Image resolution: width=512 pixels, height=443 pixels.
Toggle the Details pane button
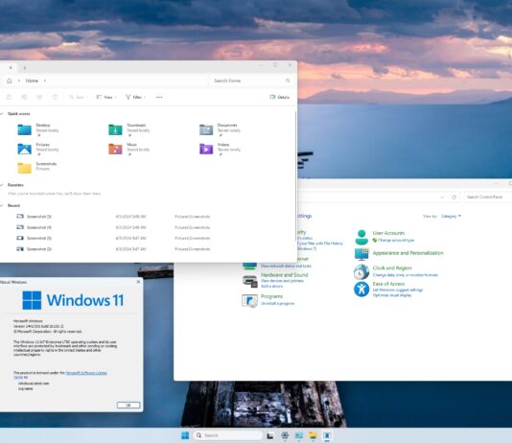coord(280,97)
